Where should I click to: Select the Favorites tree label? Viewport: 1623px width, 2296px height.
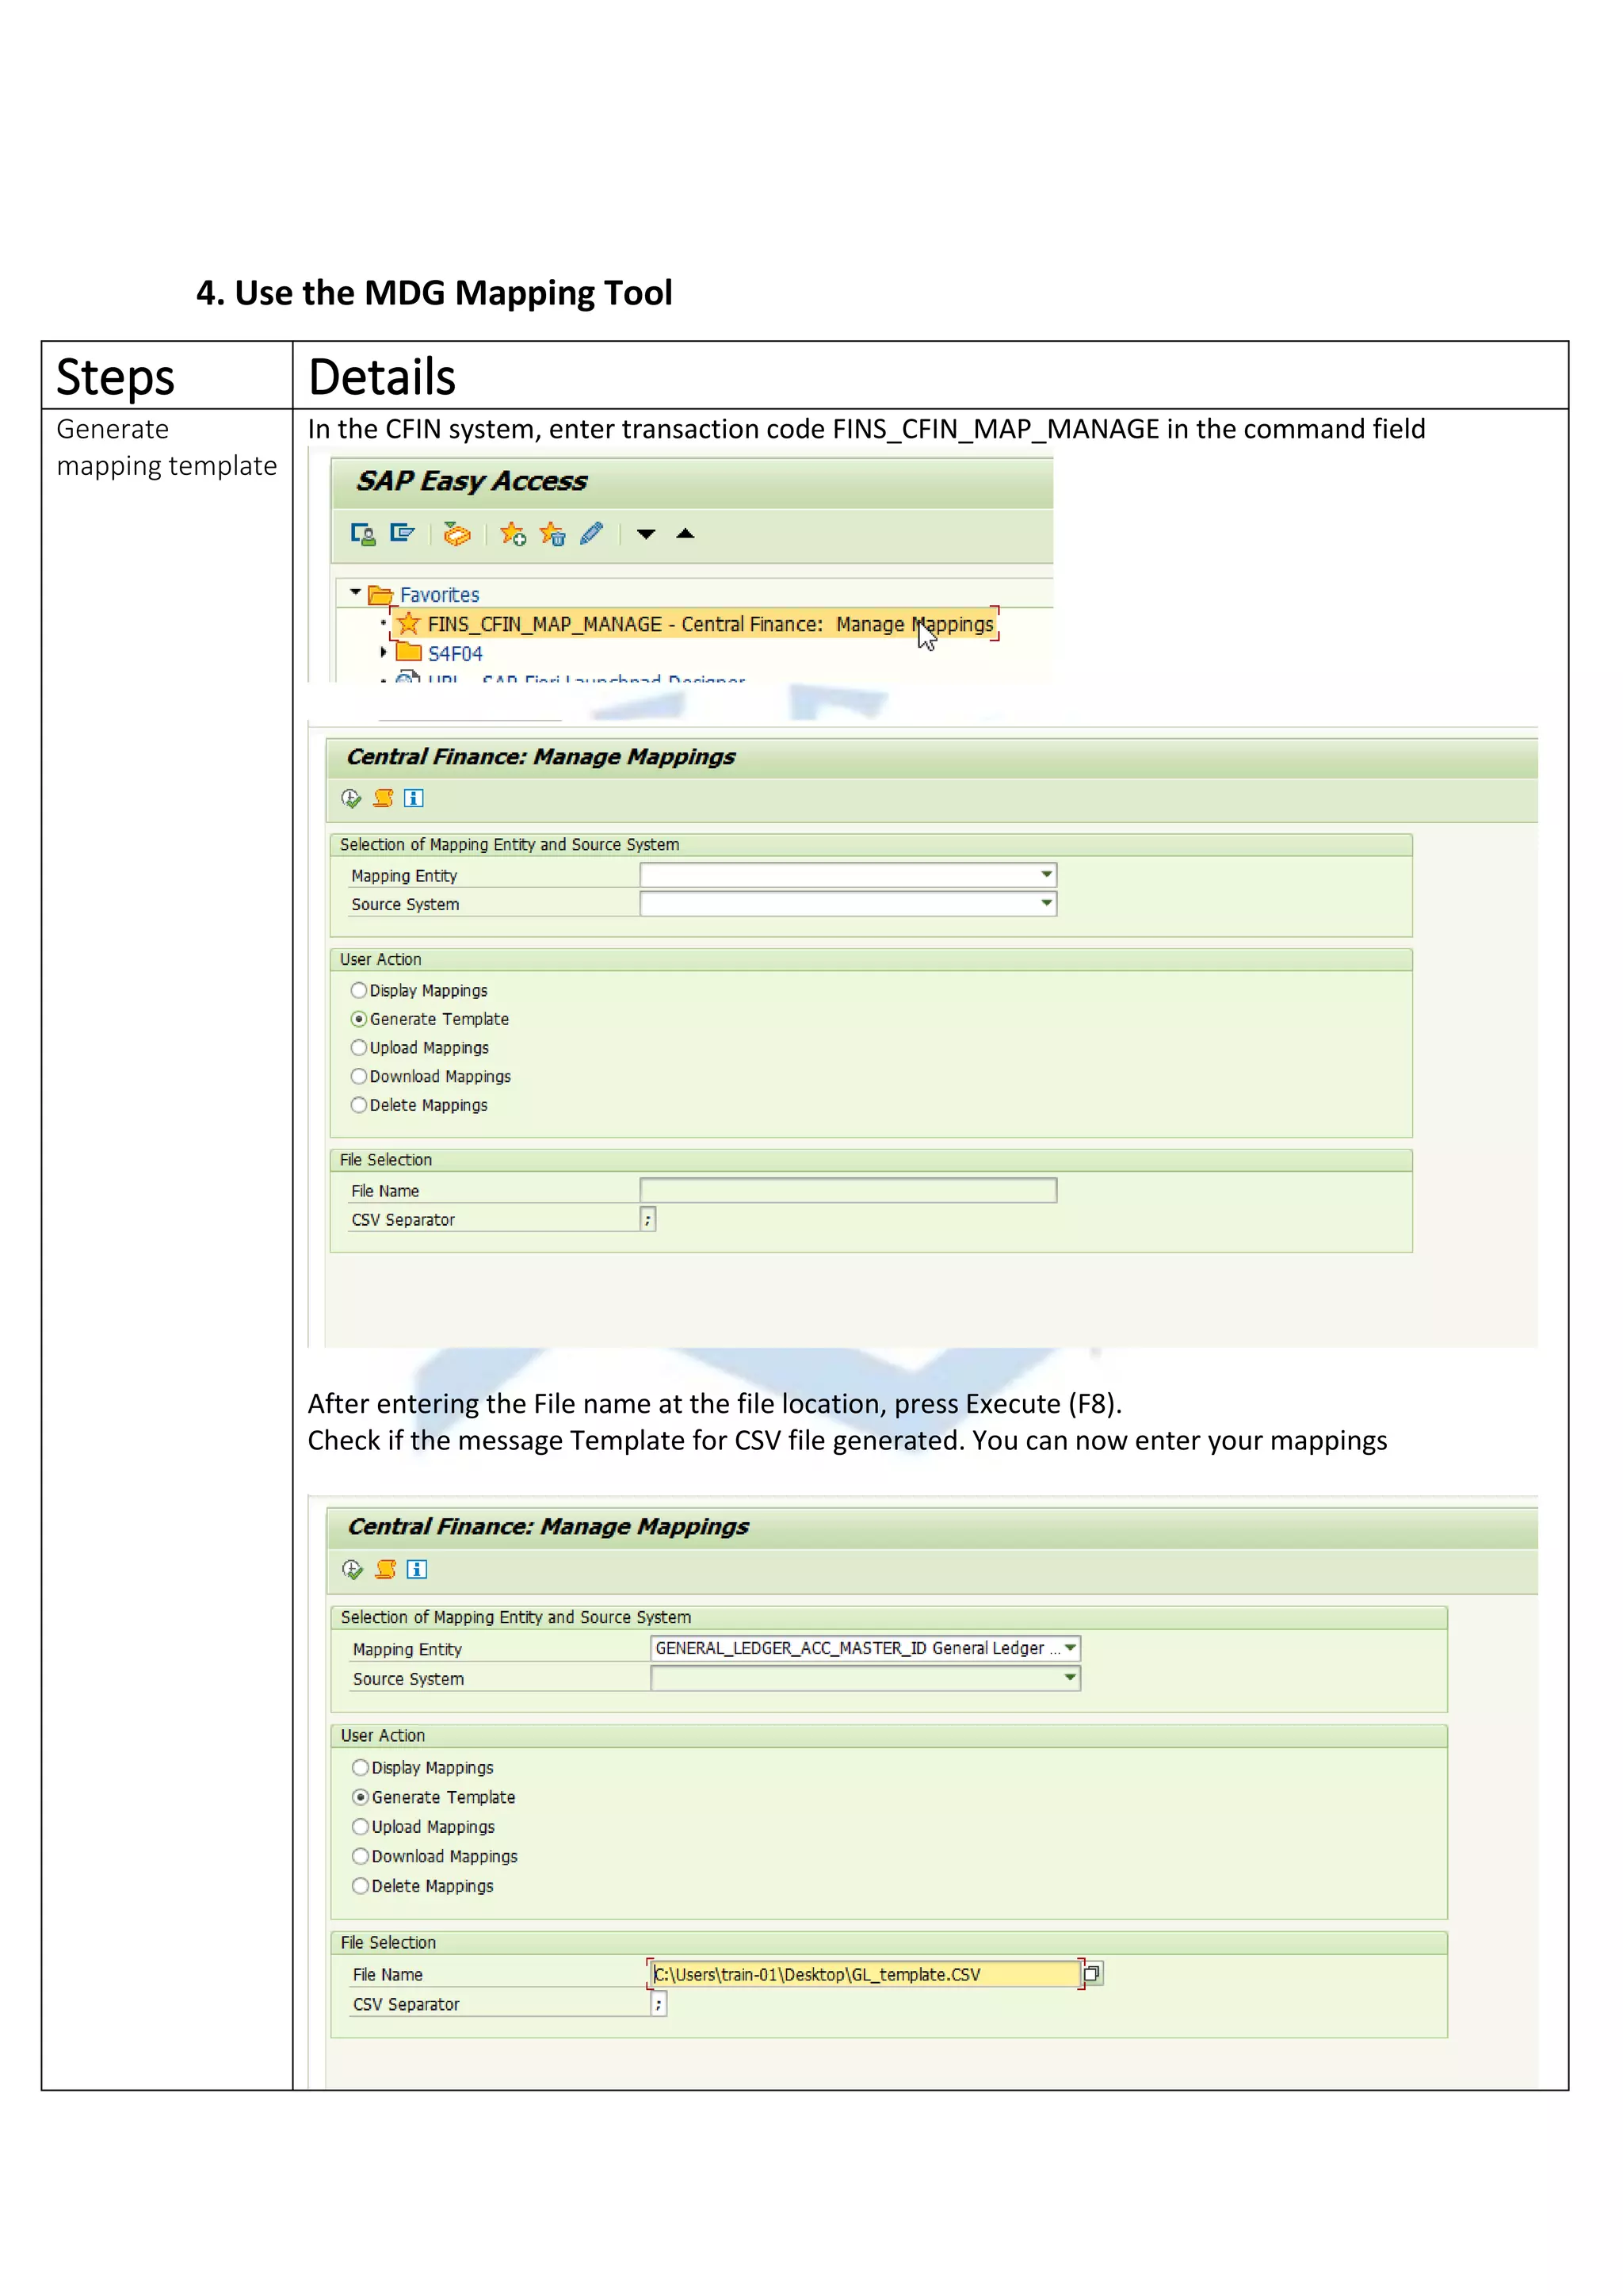click(440, 595)
